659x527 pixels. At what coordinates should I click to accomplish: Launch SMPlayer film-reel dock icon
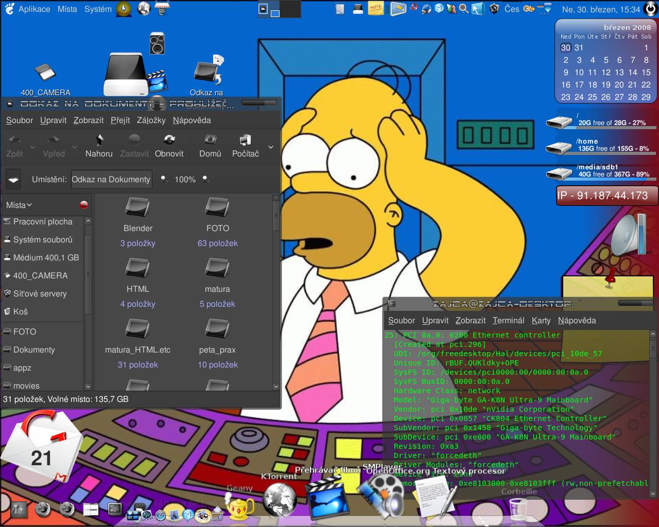tap(381, 497)
